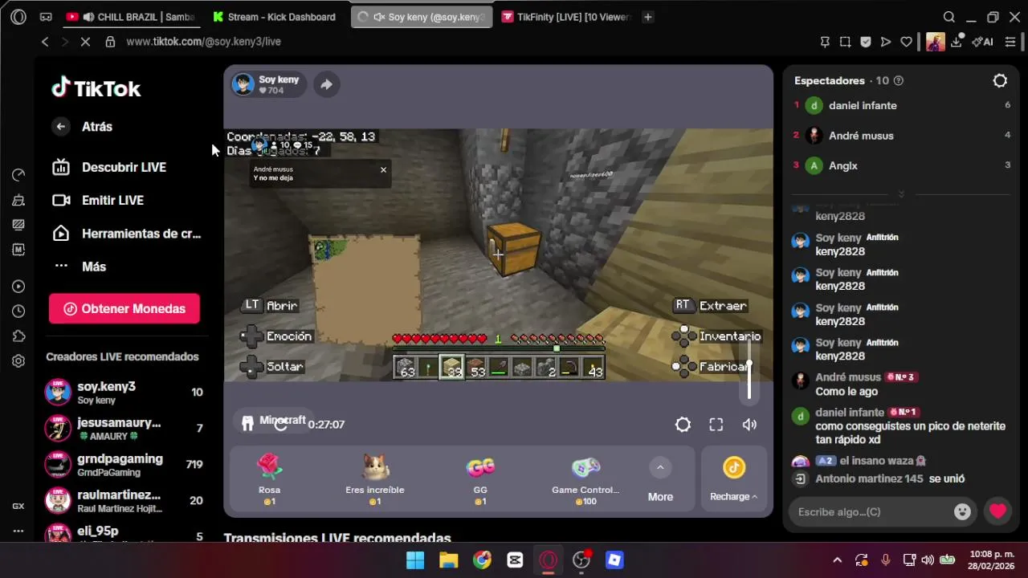Open chat panel settings icon
This screenshot has height=578, width=1028.
1000,80
